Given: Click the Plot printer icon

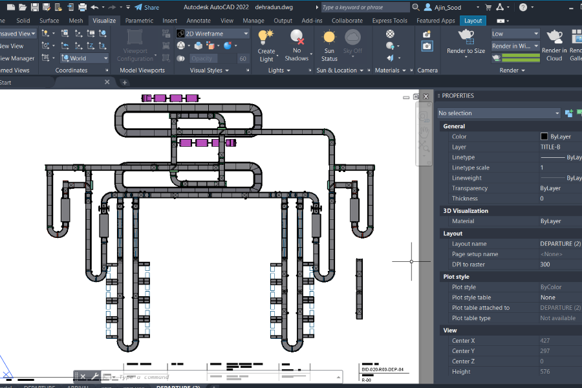Looking at the screenshot, I should tap(82, 7).
